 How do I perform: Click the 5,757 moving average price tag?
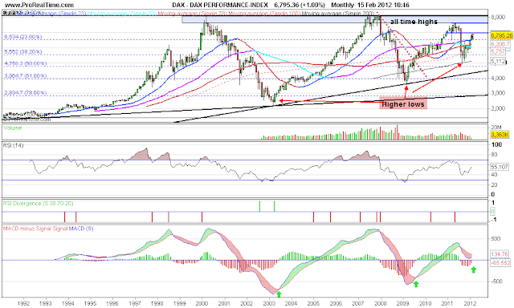(x=498, y=51)
